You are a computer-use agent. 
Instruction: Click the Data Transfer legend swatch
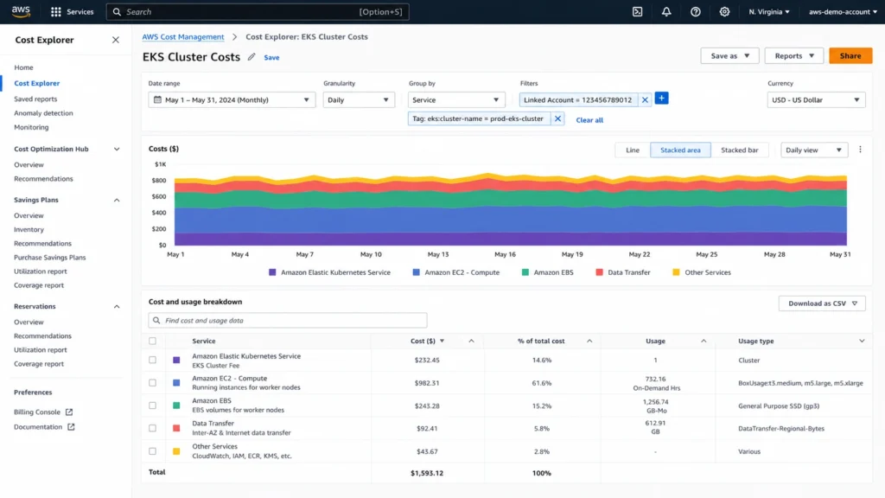tap(600, 272)
